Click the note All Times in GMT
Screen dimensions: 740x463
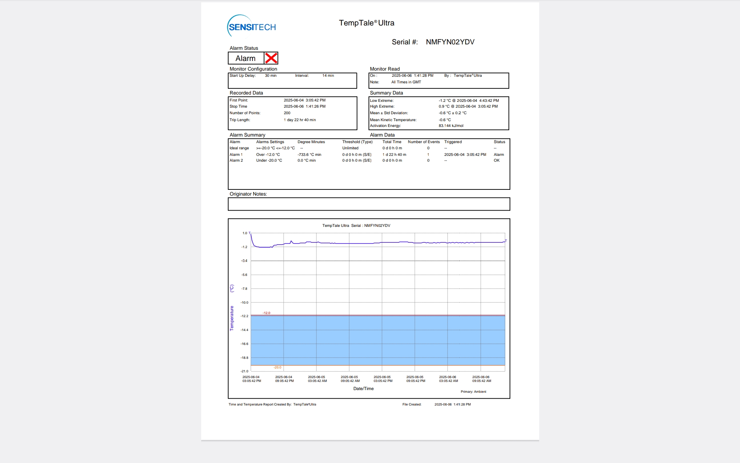(x=406, y=82)
